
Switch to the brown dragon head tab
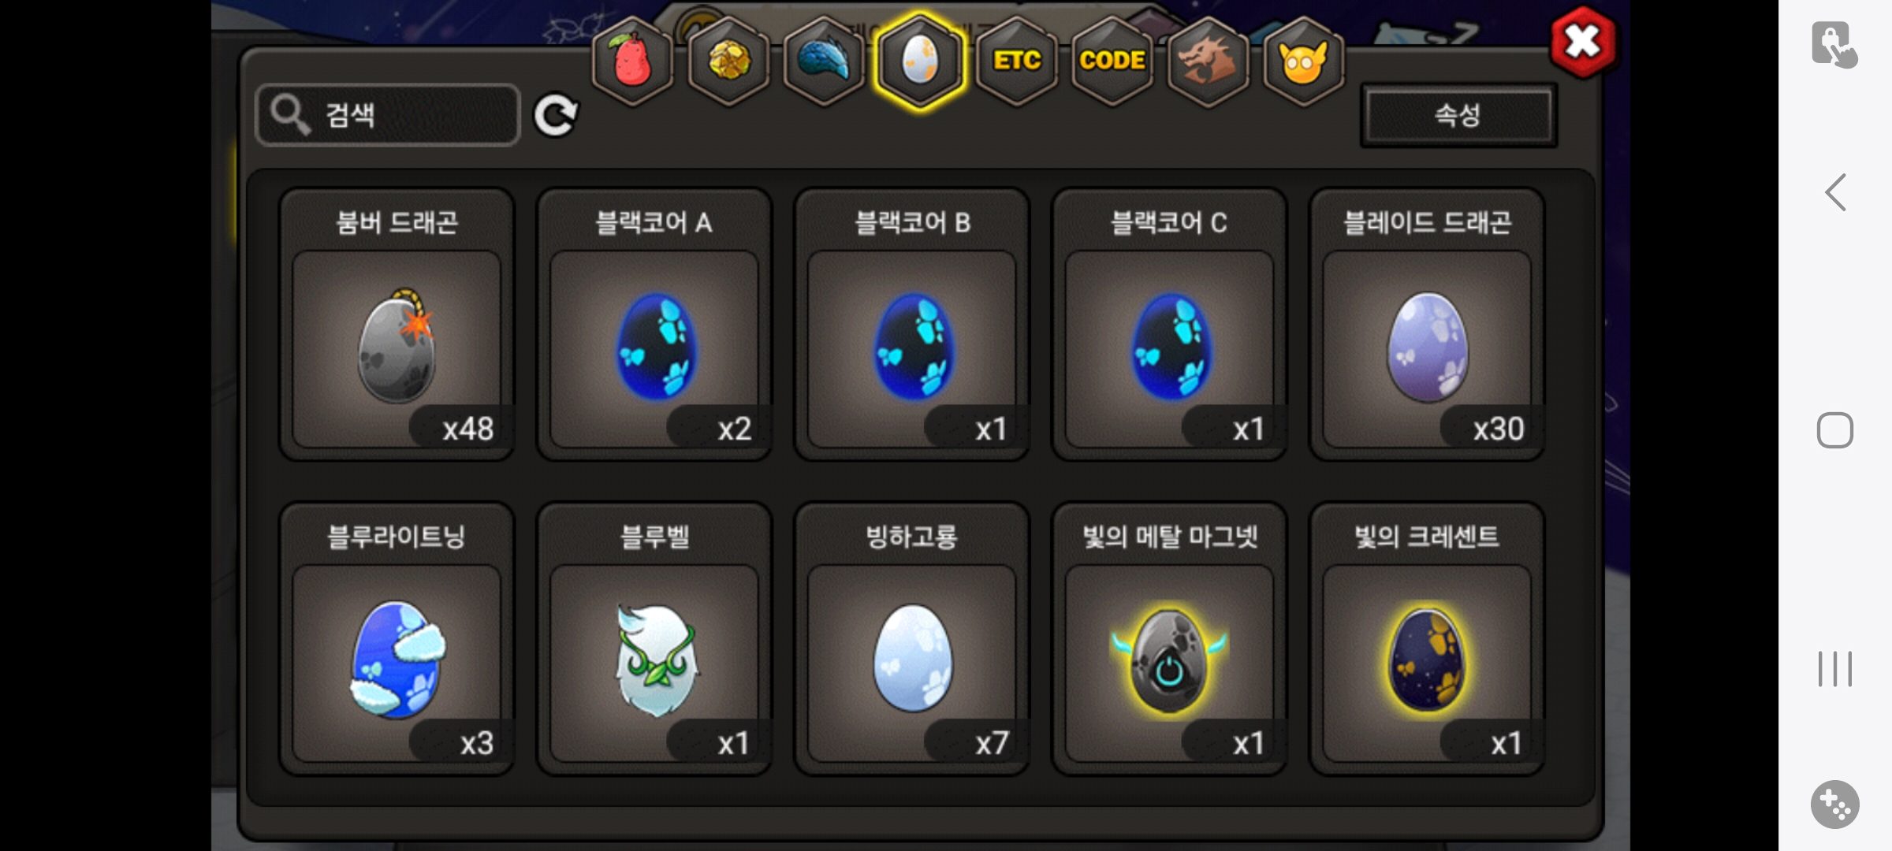pyautogui.click(x=1208, y=61)
